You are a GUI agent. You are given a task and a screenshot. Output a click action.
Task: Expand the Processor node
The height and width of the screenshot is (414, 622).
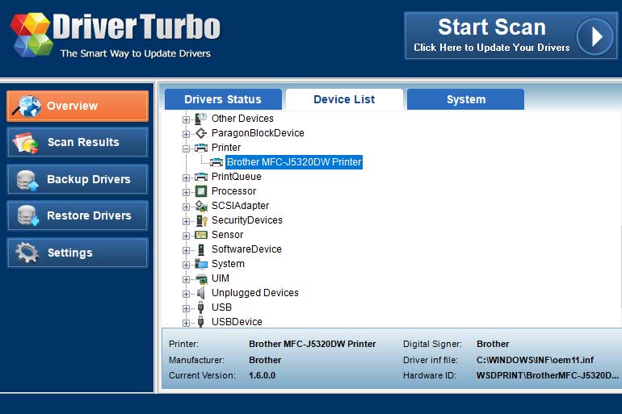coord(186,192)
